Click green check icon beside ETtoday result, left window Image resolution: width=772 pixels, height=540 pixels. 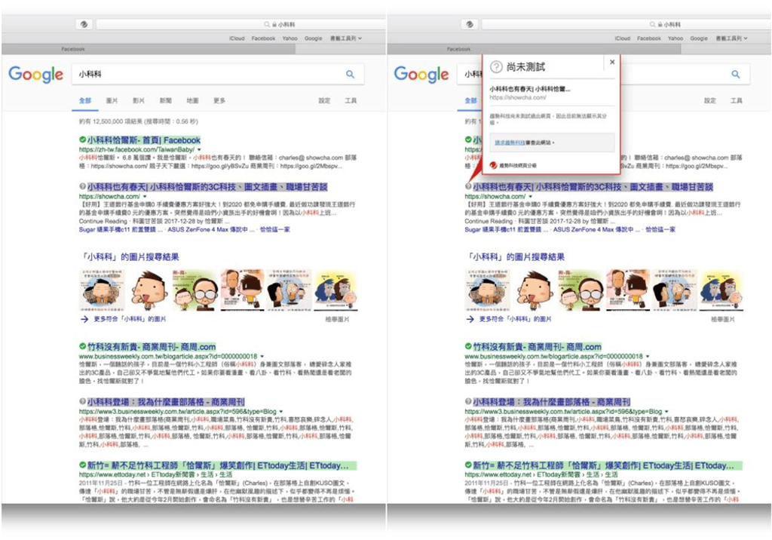pyautogui.click(x=83, y=465)
